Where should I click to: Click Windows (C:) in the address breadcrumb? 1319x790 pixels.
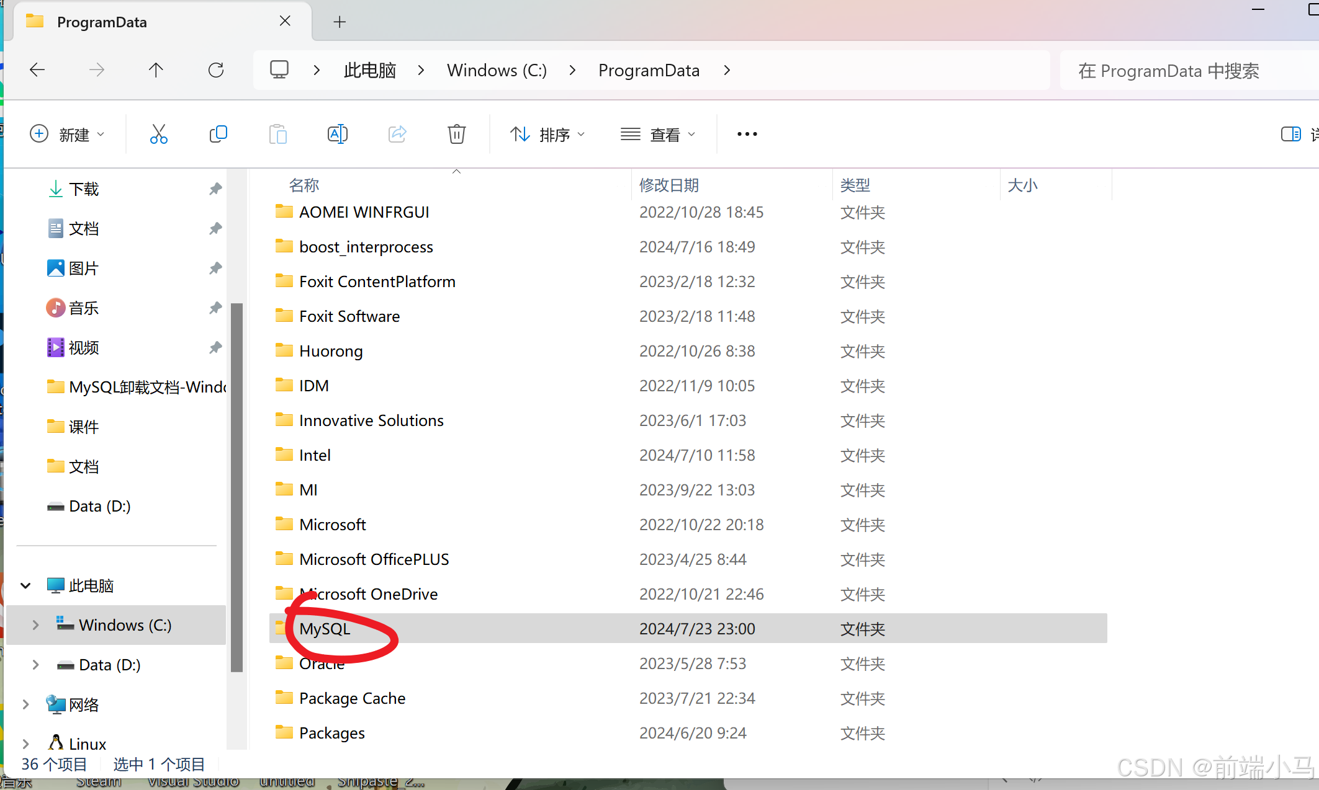tap(497, 70)
